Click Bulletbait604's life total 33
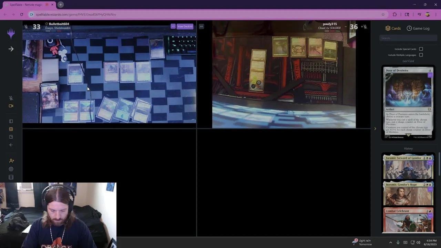The height and width of the screenshot is (248, 441). pos(37,27)
